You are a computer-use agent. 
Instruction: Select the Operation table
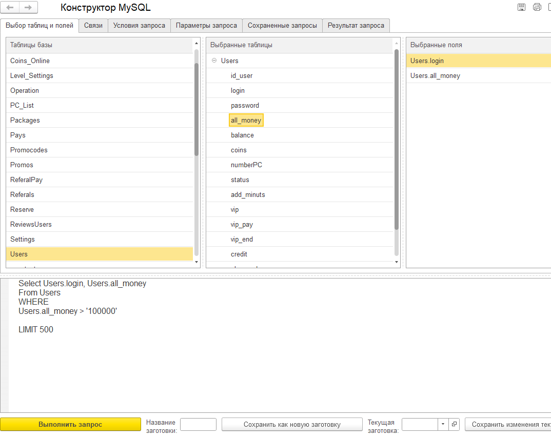tap(100, 90)
